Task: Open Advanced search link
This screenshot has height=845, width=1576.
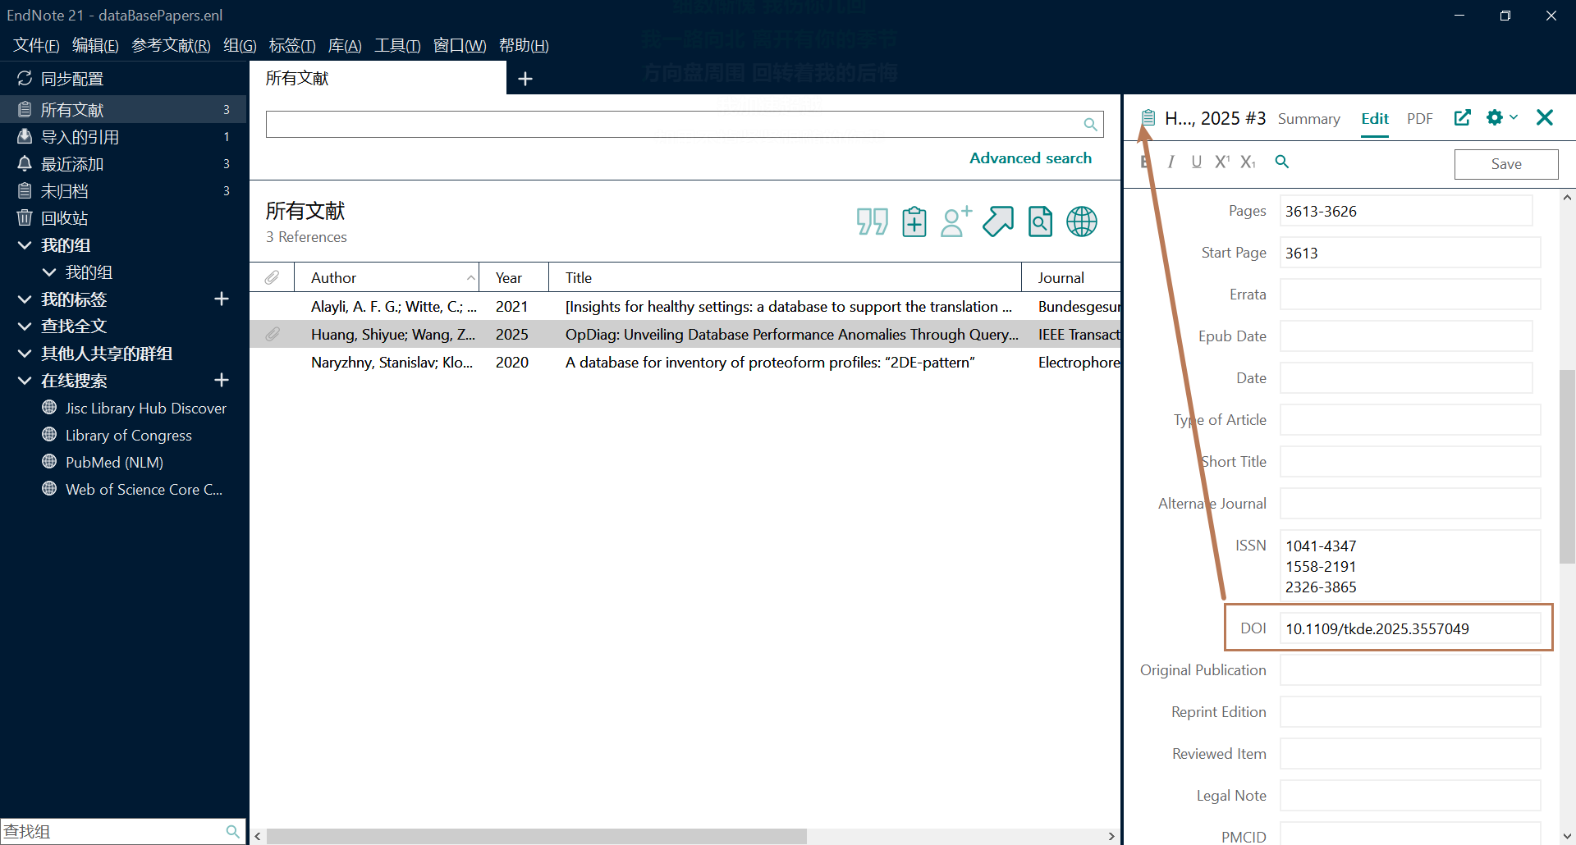Action: 1030,158
